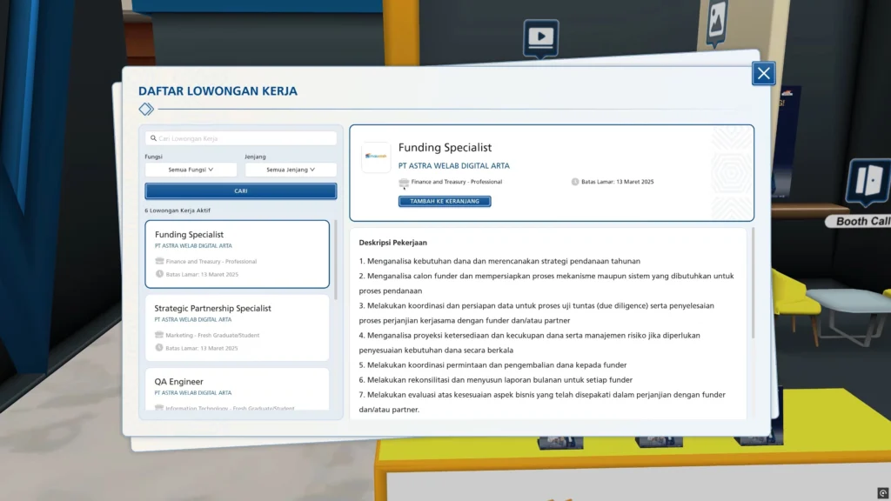Image resolution: width=891 pixels, height=501 pixels.
Task: Click the zoom icon in bottom-right corner
Action: click(x=882, y=493)
